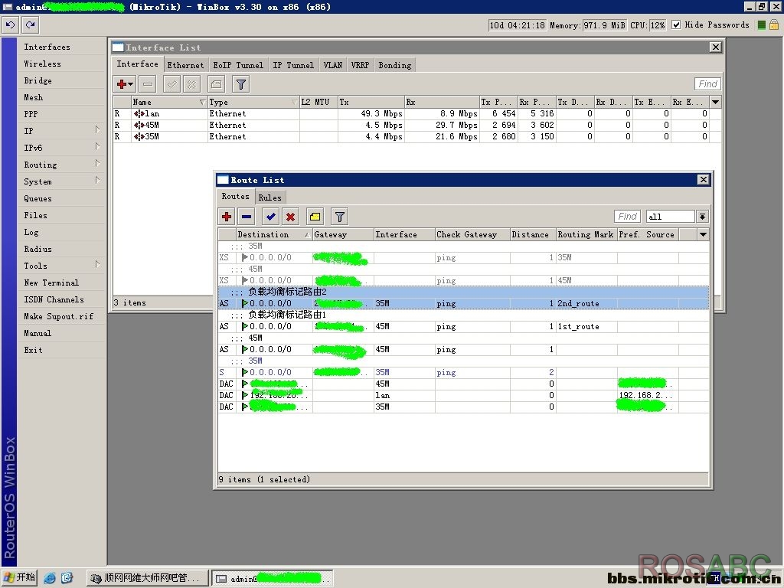Click the 顺网网维大师 taskbar button
This screenshot has height=588, width=784.
point(148,578)
